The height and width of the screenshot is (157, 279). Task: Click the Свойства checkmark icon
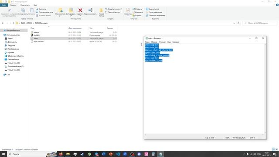point(128,10)
